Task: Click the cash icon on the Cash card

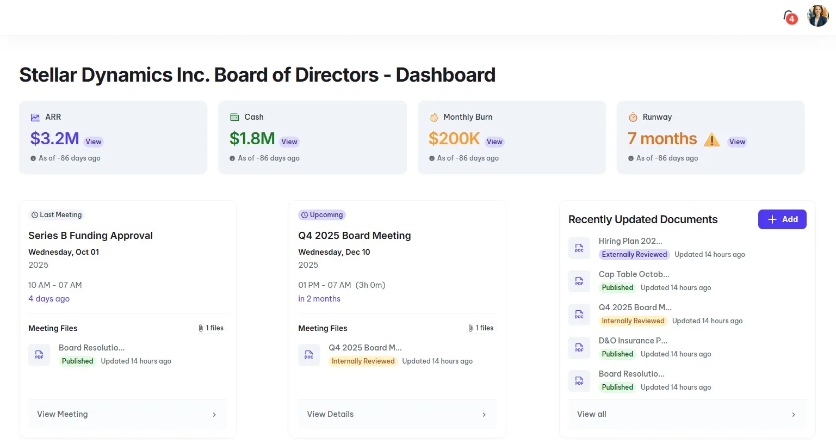Action: pyautogui.click(x=234, y=116)
